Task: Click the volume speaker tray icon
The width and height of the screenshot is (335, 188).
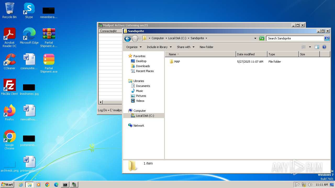Action: [310, 185]
